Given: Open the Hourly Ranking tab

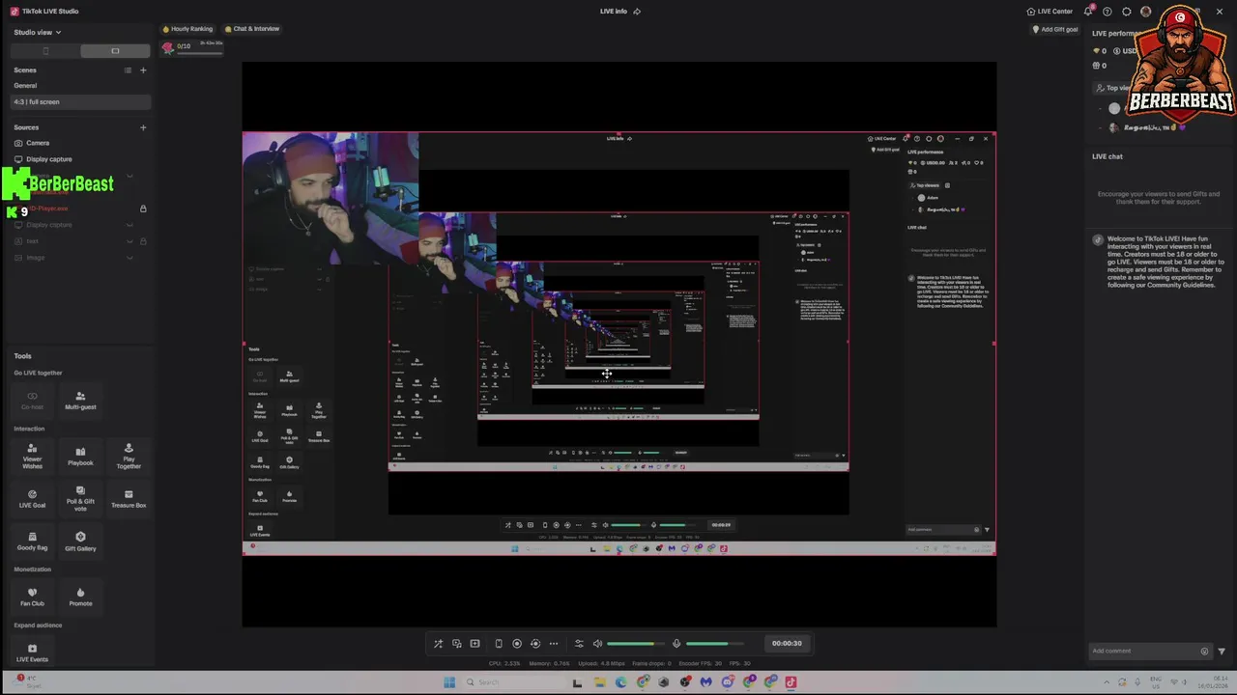Looking at the screenshot, I should (187, 29).
